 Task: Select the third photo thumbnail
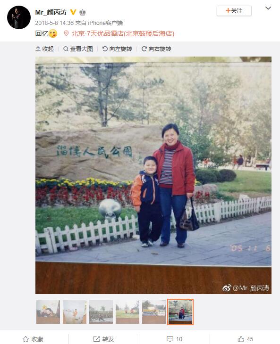101,312
